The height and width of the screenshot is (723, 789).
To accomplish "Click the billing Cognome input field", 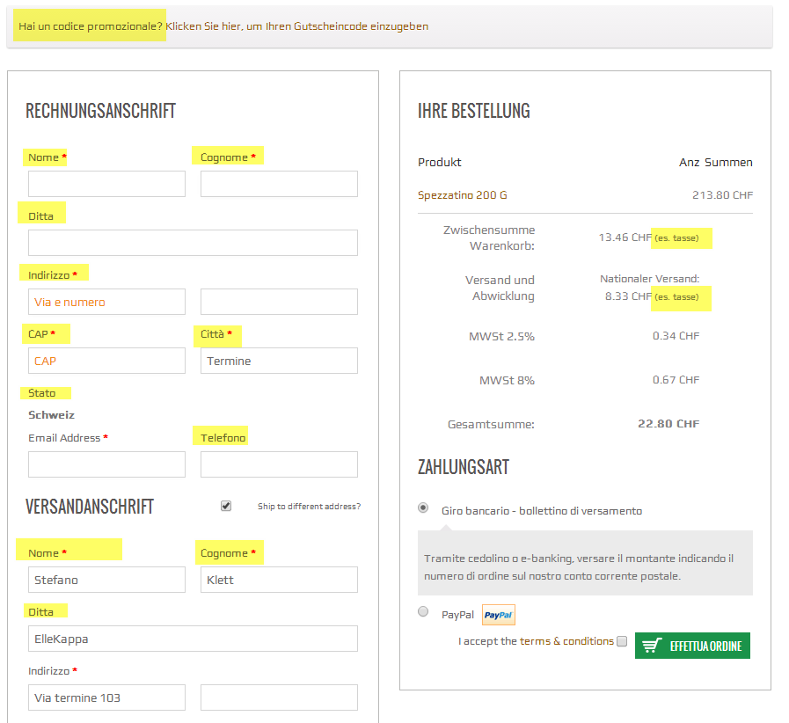I will coord(279,184).
